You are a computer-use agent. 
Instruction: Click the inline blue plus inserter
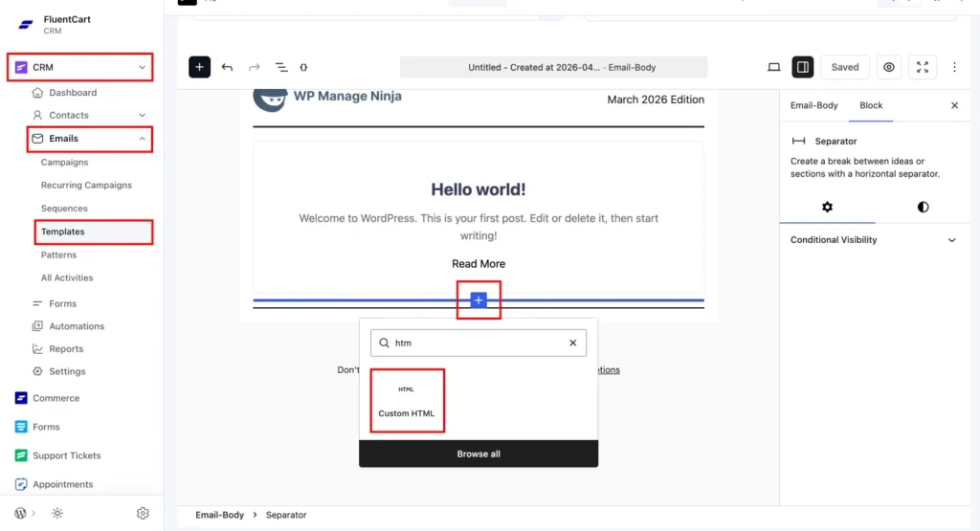(479, 300)
